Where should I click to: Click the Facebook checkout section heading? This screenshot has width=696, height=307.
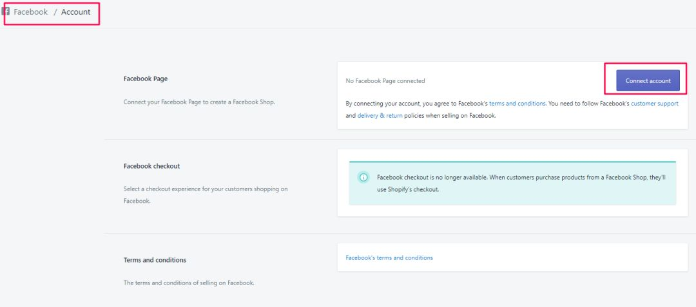(x=152, y=166)
